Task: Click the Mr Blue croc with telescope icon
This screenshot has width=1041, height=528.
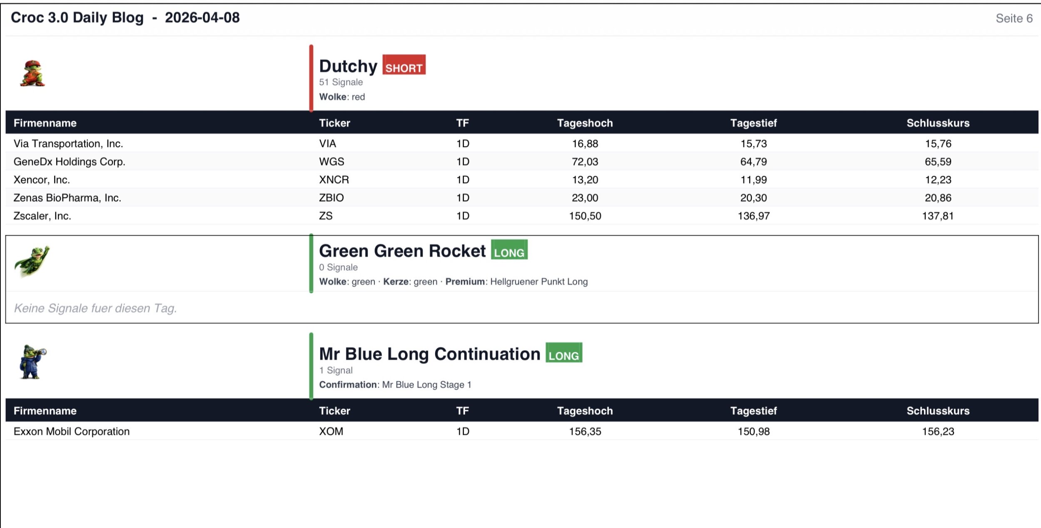Action: click(32, 361)
